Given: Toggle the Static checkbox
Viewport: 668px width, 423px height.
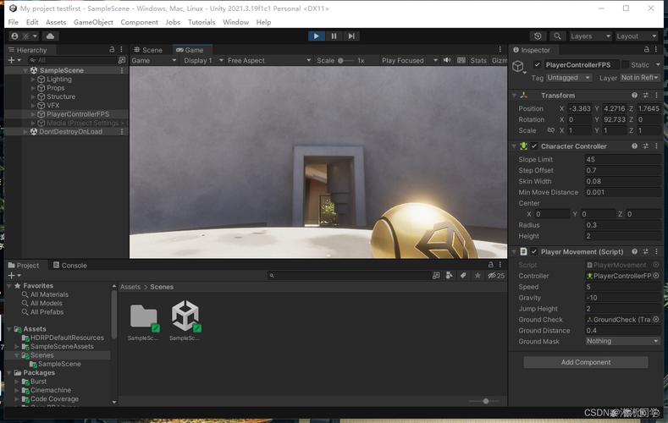Looking at the screenshot, I should click(625, 64).
